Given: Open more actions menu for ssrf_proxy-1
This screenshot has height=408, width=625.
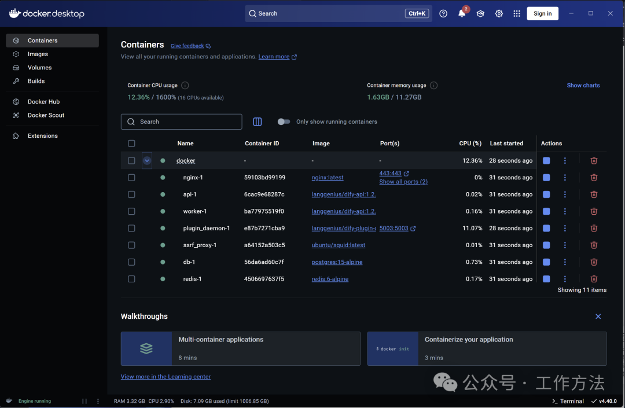Looking at the screenshot, I should tap(564, 245).
